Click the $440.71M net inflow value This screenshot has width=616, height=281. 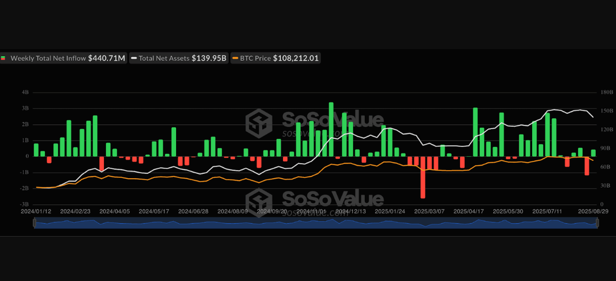point(106,58)
